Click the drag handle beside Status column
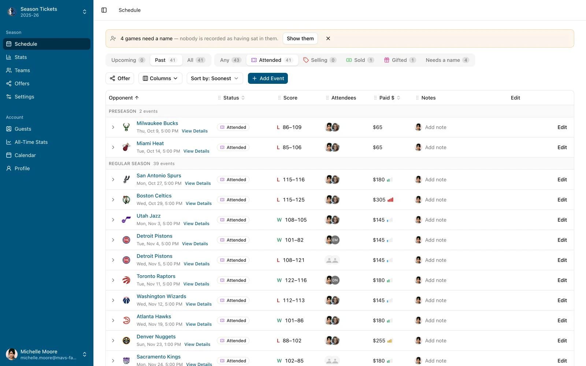 219,98
